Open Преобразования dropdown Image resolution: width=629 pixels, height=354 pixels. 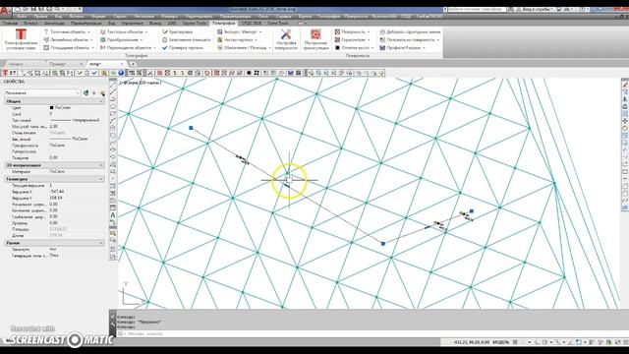(121, 39)
